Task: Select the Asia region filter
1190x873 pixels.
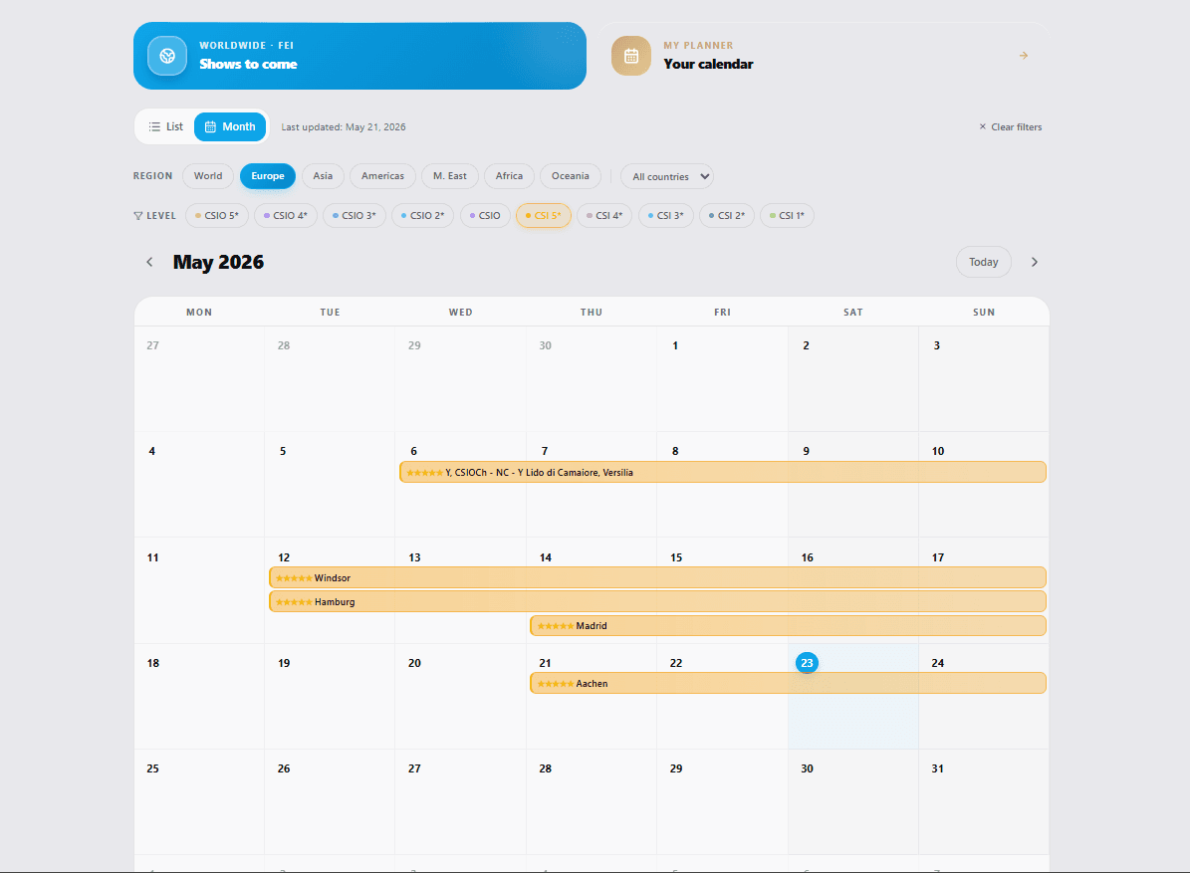Action: [x=323, y=176]
